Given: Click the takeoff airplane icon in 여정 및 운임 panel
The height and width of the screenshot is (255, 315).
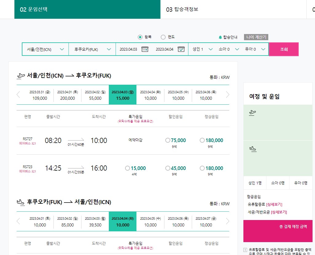Looking at the screenshot, I should [x=252, y=112].
